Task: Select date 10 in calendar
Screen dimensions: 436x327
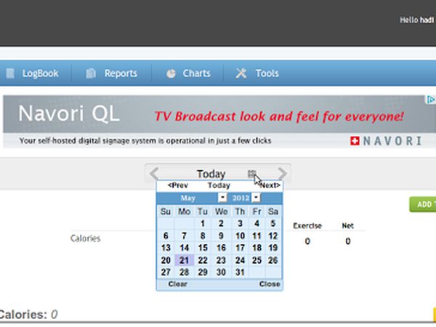Action: tap(240, 236)
